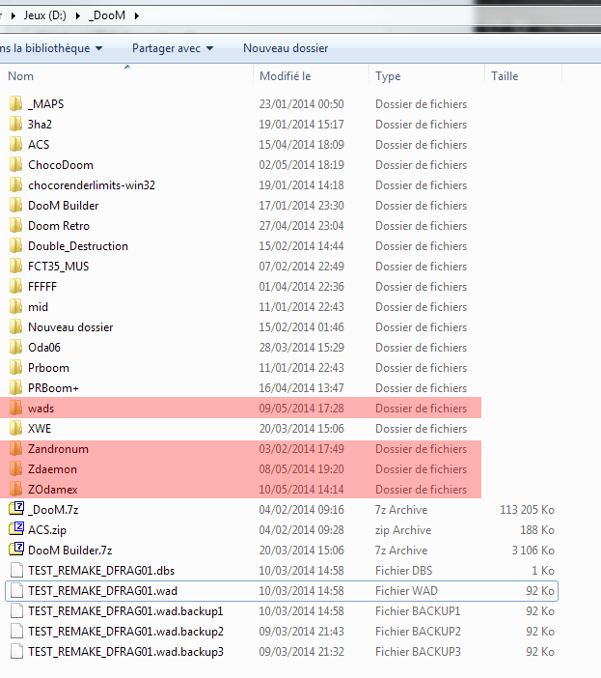The width and height of the screenshot is (601, 678).
Task: Click the _DooM.7z archive icon
Action: click(16, 508)
